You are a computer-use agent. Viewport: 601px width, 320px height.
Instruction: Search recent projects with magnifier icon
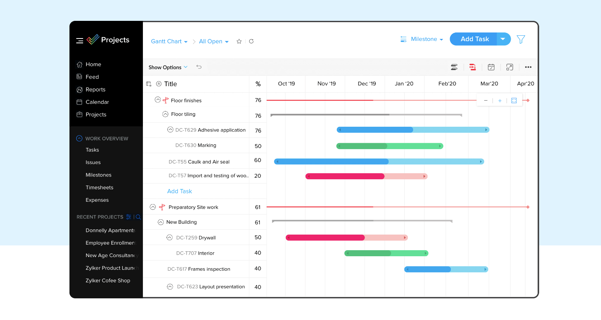(138, 217)
